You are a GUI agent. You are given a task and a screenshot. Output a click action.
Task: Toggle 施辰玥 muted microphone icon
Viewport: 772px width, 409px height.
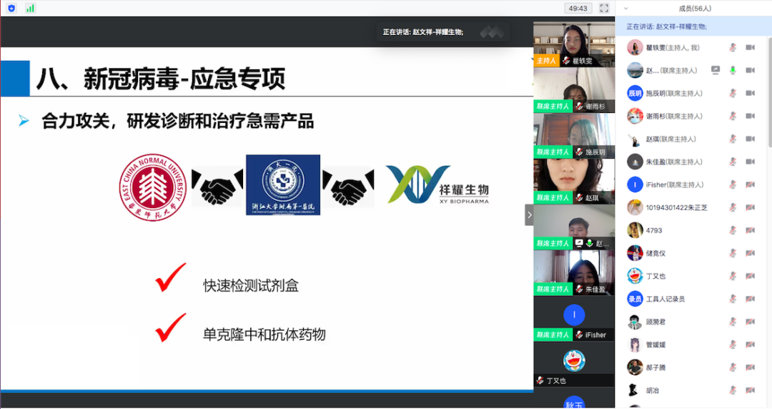coord(733,93)
